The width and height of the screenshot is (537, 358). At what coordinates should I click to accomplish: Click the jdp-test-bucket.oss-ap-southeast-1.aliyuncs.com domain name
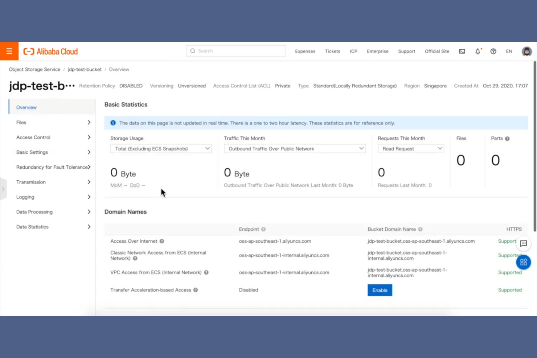[421, 241]
